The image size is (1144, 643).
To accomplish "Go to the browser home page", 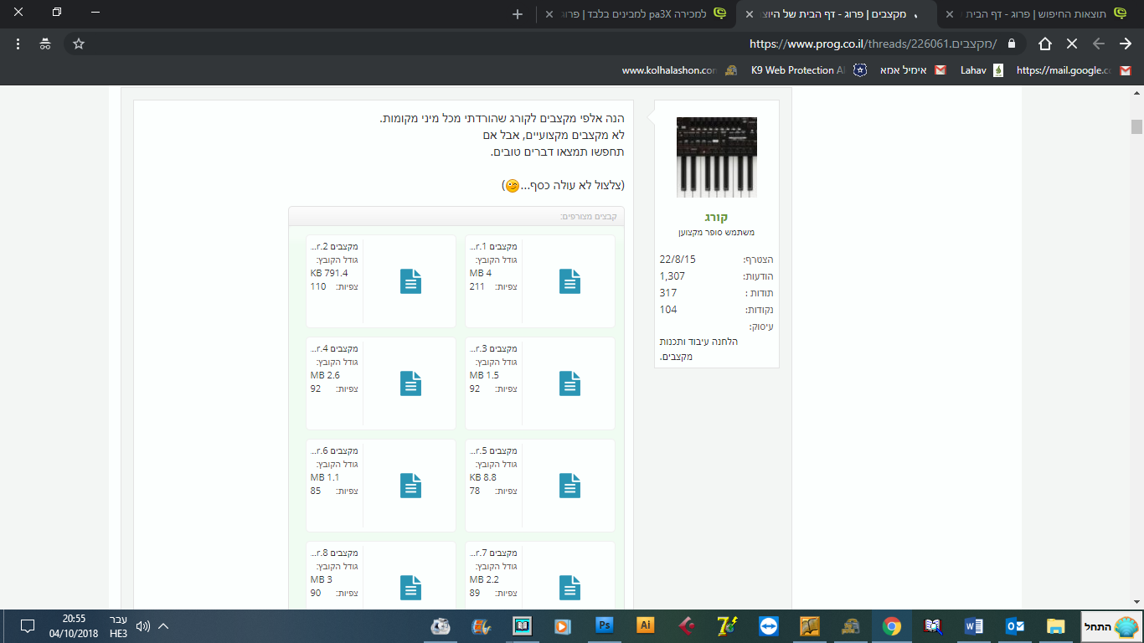I will tap(1045, 44).
